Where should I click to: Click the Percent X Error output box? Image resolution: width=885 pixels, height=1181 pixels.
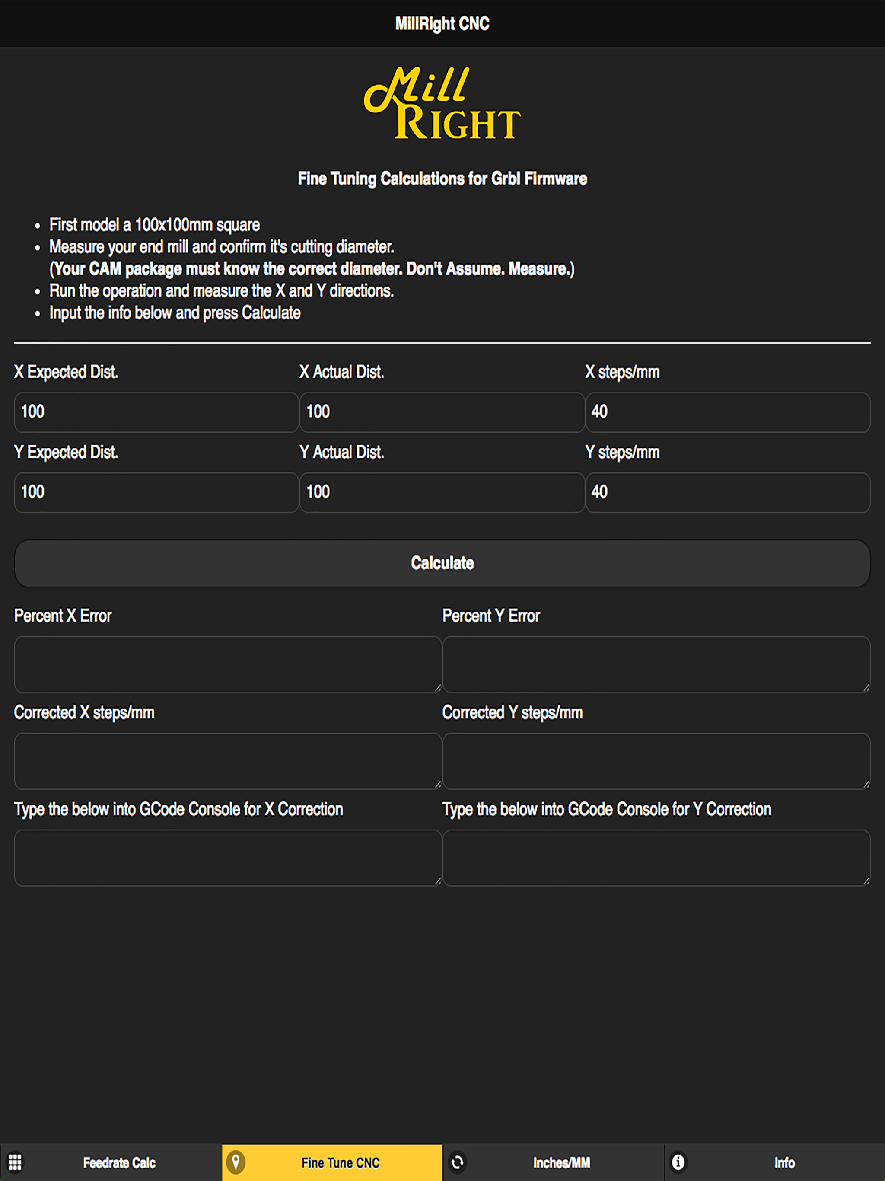(x=228, y=664)
